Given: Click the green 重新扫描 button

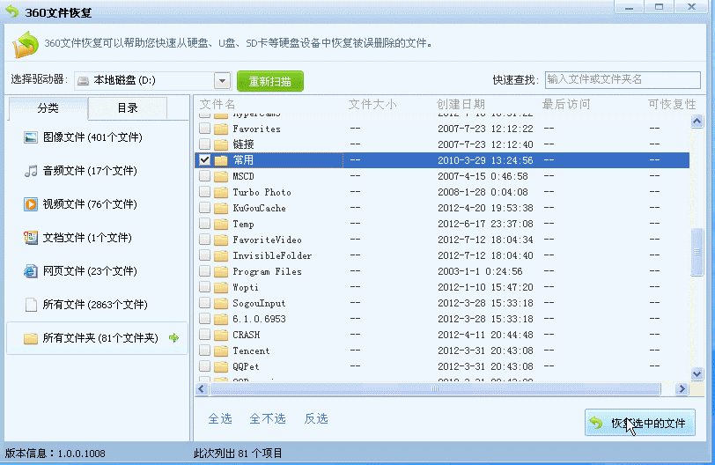Looking at the screenshot, I should [x=269, y=81].
